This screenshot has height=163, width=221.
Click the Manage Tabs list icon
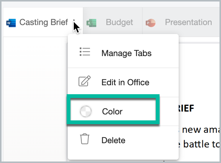pyautogui.click(x=85, y=52)
